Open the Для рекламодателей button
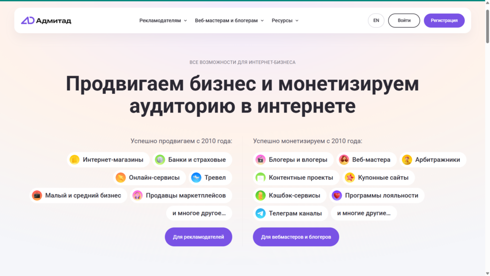This screenshot has height=276, width=490. (199, 237)
